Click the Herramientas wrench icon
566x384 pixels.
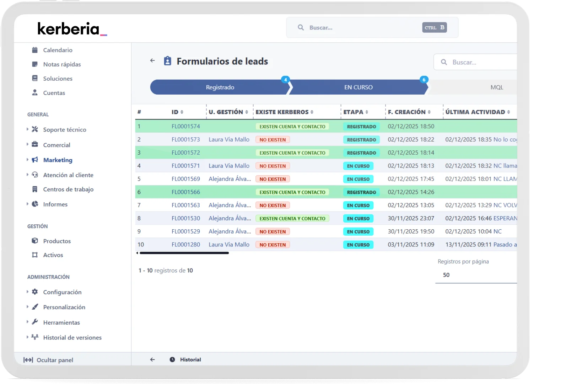pos(35,322)
